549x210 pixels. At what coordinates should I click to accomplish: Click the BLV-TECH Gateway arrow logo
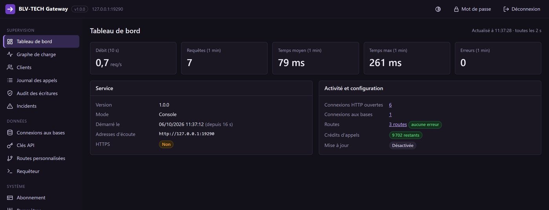(10, 9)
